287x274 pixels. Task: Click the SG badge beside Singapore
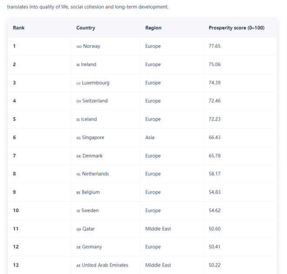(x=79, y=138)
